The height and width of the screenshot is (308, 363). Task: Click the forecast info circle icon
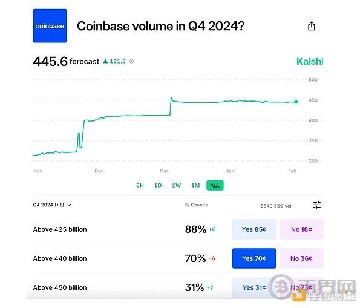point(131,61)
